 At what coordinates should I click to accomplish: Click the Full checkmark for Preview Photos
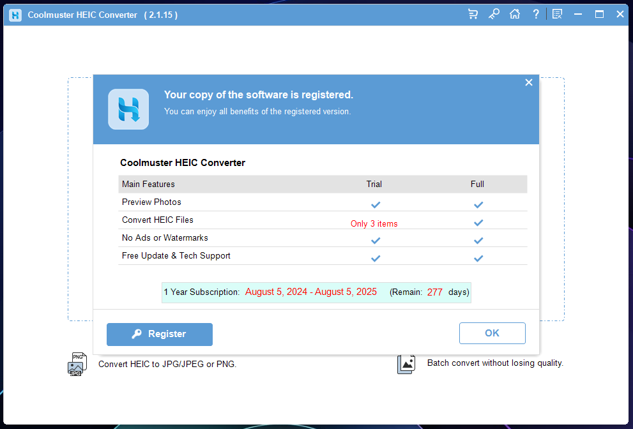[x=478, y=205]
